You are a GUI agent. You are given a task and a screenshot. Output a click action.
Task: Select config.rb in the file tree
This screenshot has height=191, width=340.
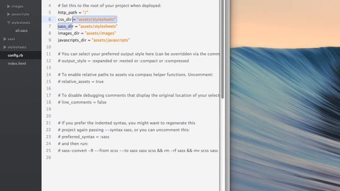pos(15,55)
